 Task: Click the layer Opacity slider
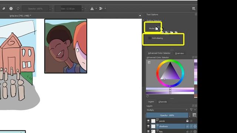click(x=167, y=115)
